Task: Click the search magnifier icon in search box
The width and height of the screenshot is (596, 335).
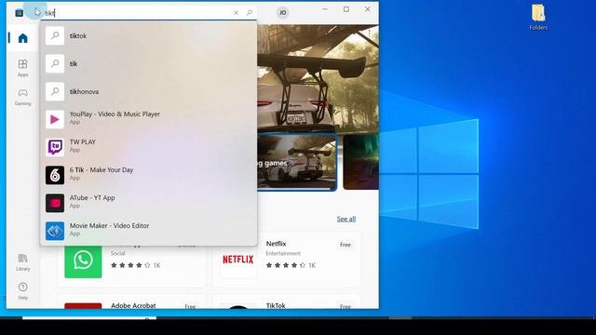Action: tap(250, 13)
